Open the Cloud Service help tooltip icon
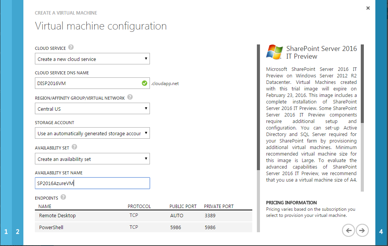The width and height of the screenshot is (388, 246). coord(71,47)
